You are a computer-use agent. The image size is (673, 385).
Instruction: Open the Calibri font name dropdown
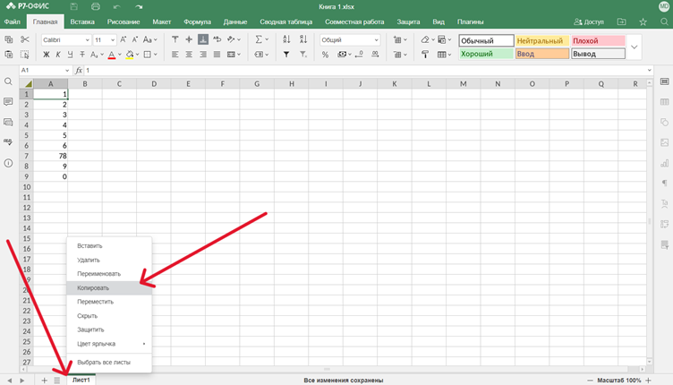point(65,39)
